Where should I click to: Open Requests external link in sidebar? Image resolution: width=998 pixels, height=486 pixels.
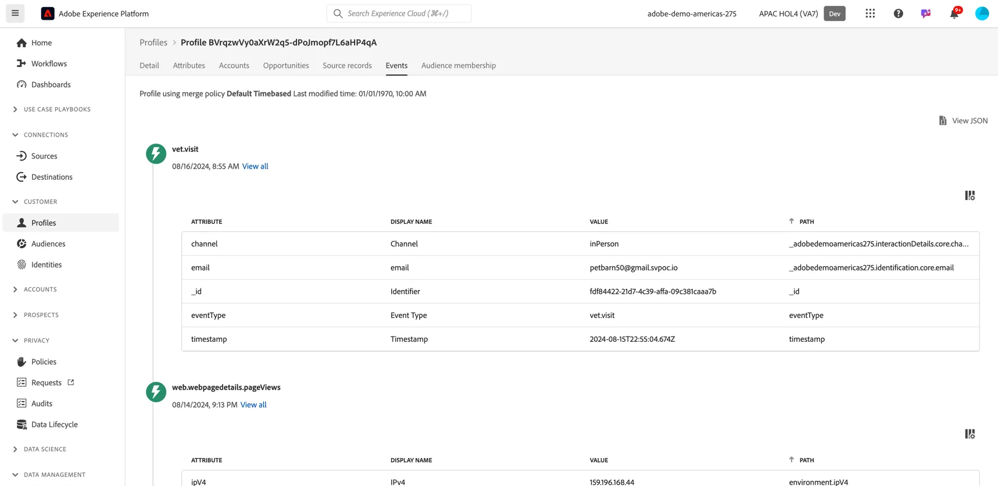pos(46,383)
